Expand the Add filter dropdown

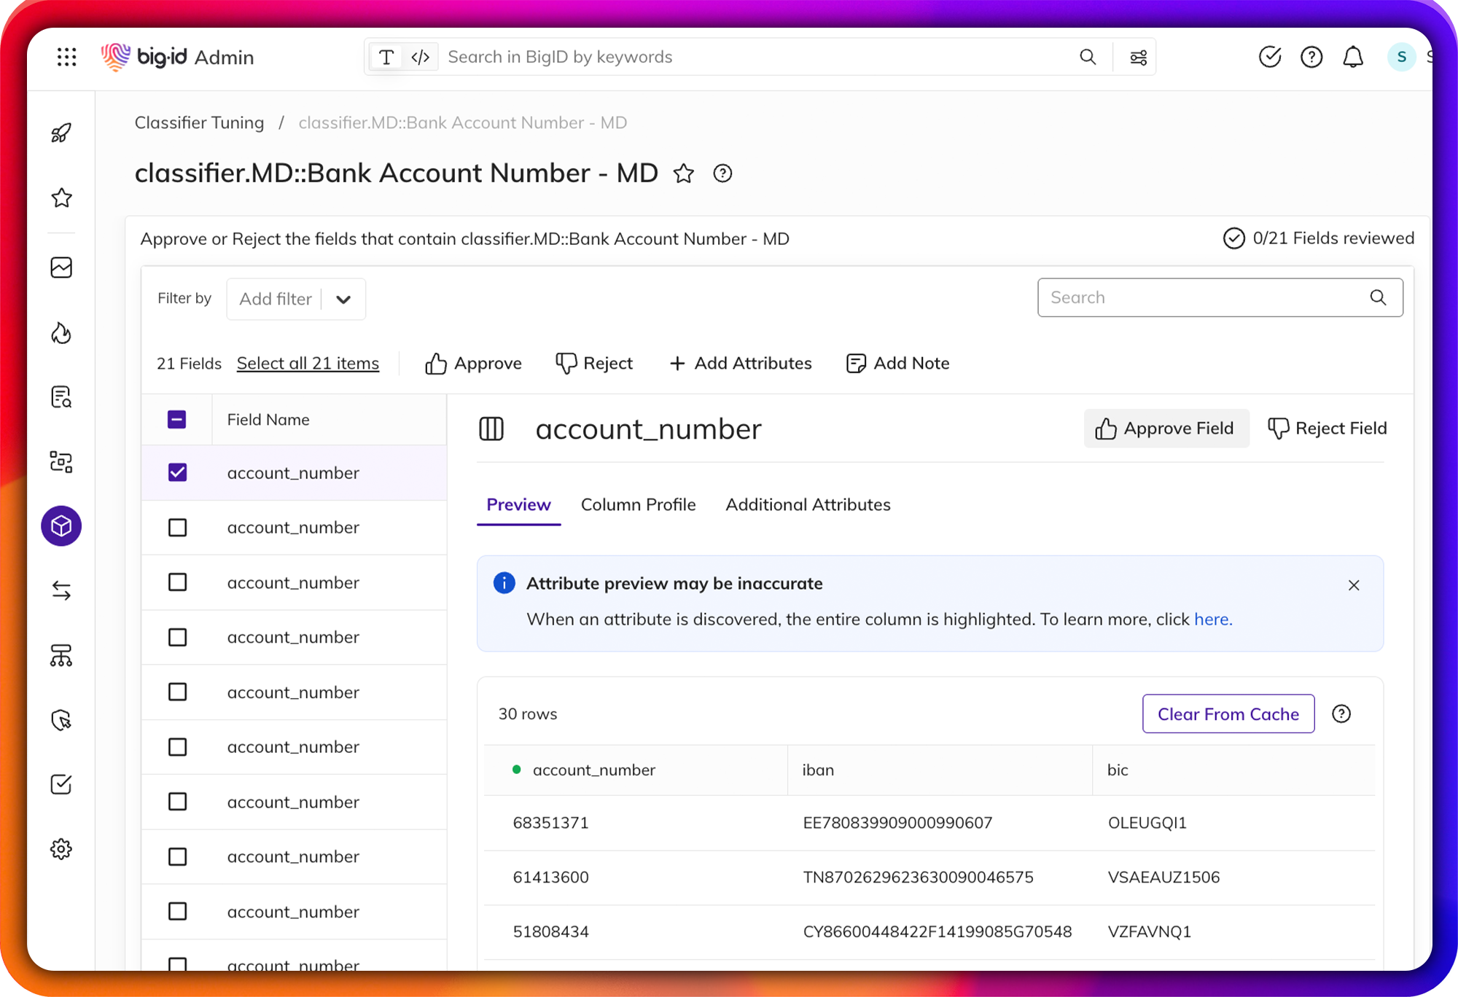[343, 299]
